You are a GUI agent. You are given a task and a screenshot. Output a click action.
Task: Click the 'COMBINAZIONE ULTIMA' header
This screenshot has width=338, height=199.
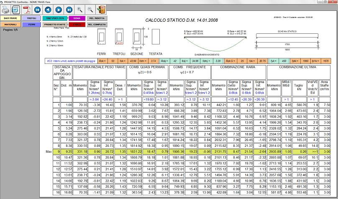click(298, 67)
